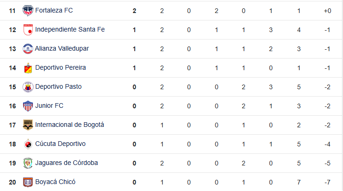Click the Boyacá Chicó crest icon
This screenshot has height=191, width=343.
click(28, 182)
